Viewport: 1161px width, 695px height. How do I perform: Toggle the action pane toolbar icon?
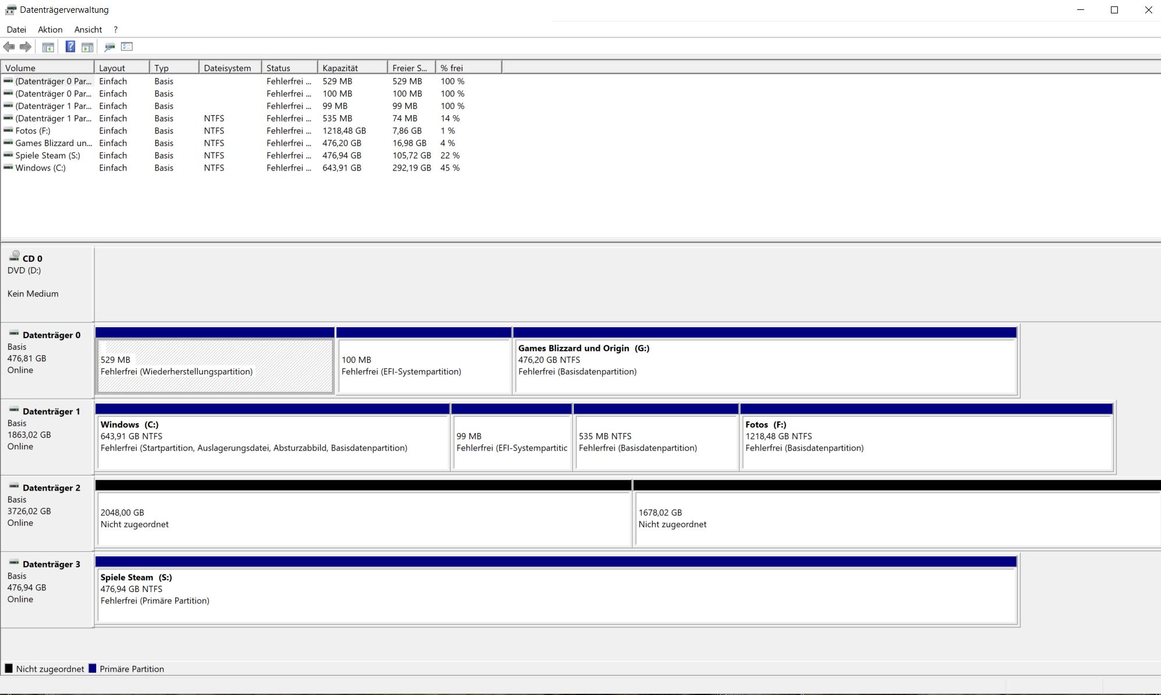point(87,47)
